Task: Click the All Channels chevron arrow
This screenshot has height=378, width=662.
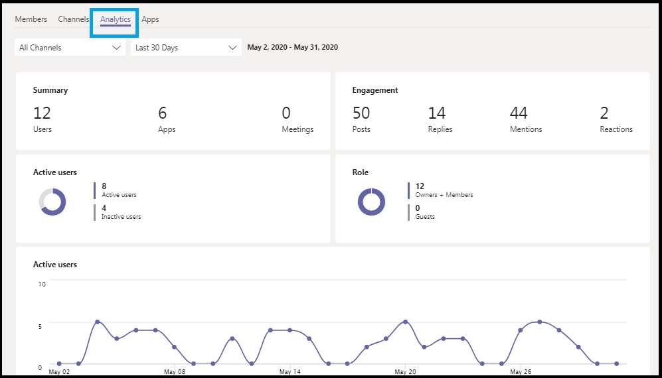Action: point(116,48)
